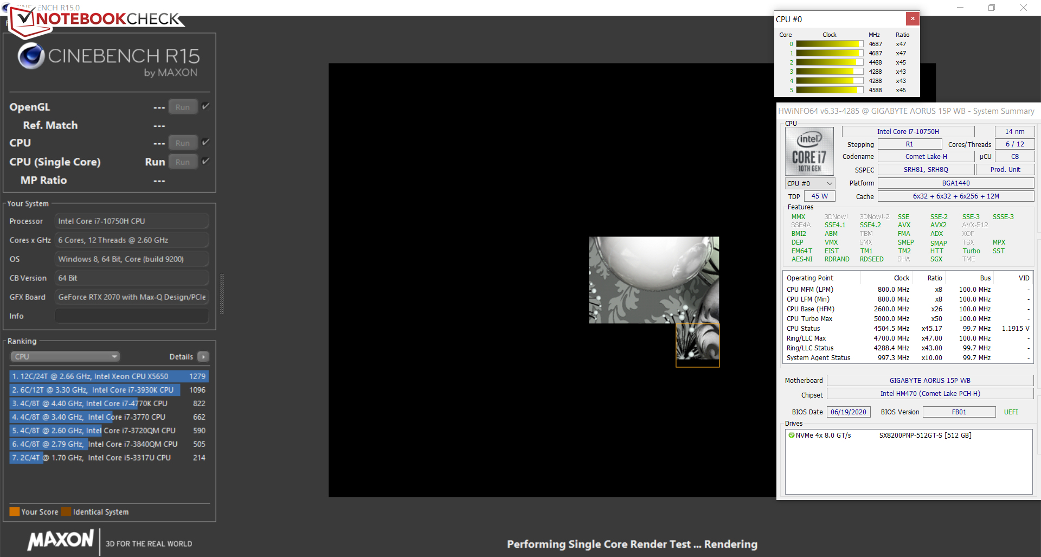The height and width of the screenshot is (557, 1041).
Task: Select the Core i7-3720QM ranking row
Action: point(109,430)
